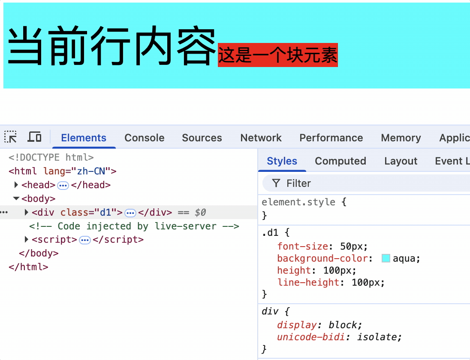470x360 pixels.
Task: Open the Performance tab
Action: (331, 138)
